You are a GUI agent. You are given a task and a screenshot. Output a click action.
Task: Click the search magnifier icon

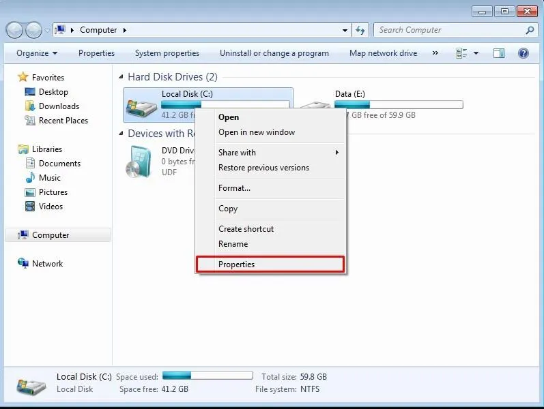point(530,30)
